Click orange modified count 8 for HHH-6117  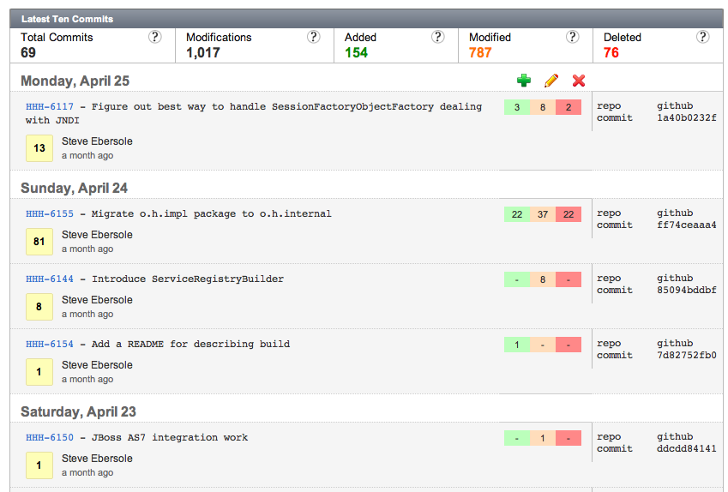[x=543, y=107]
